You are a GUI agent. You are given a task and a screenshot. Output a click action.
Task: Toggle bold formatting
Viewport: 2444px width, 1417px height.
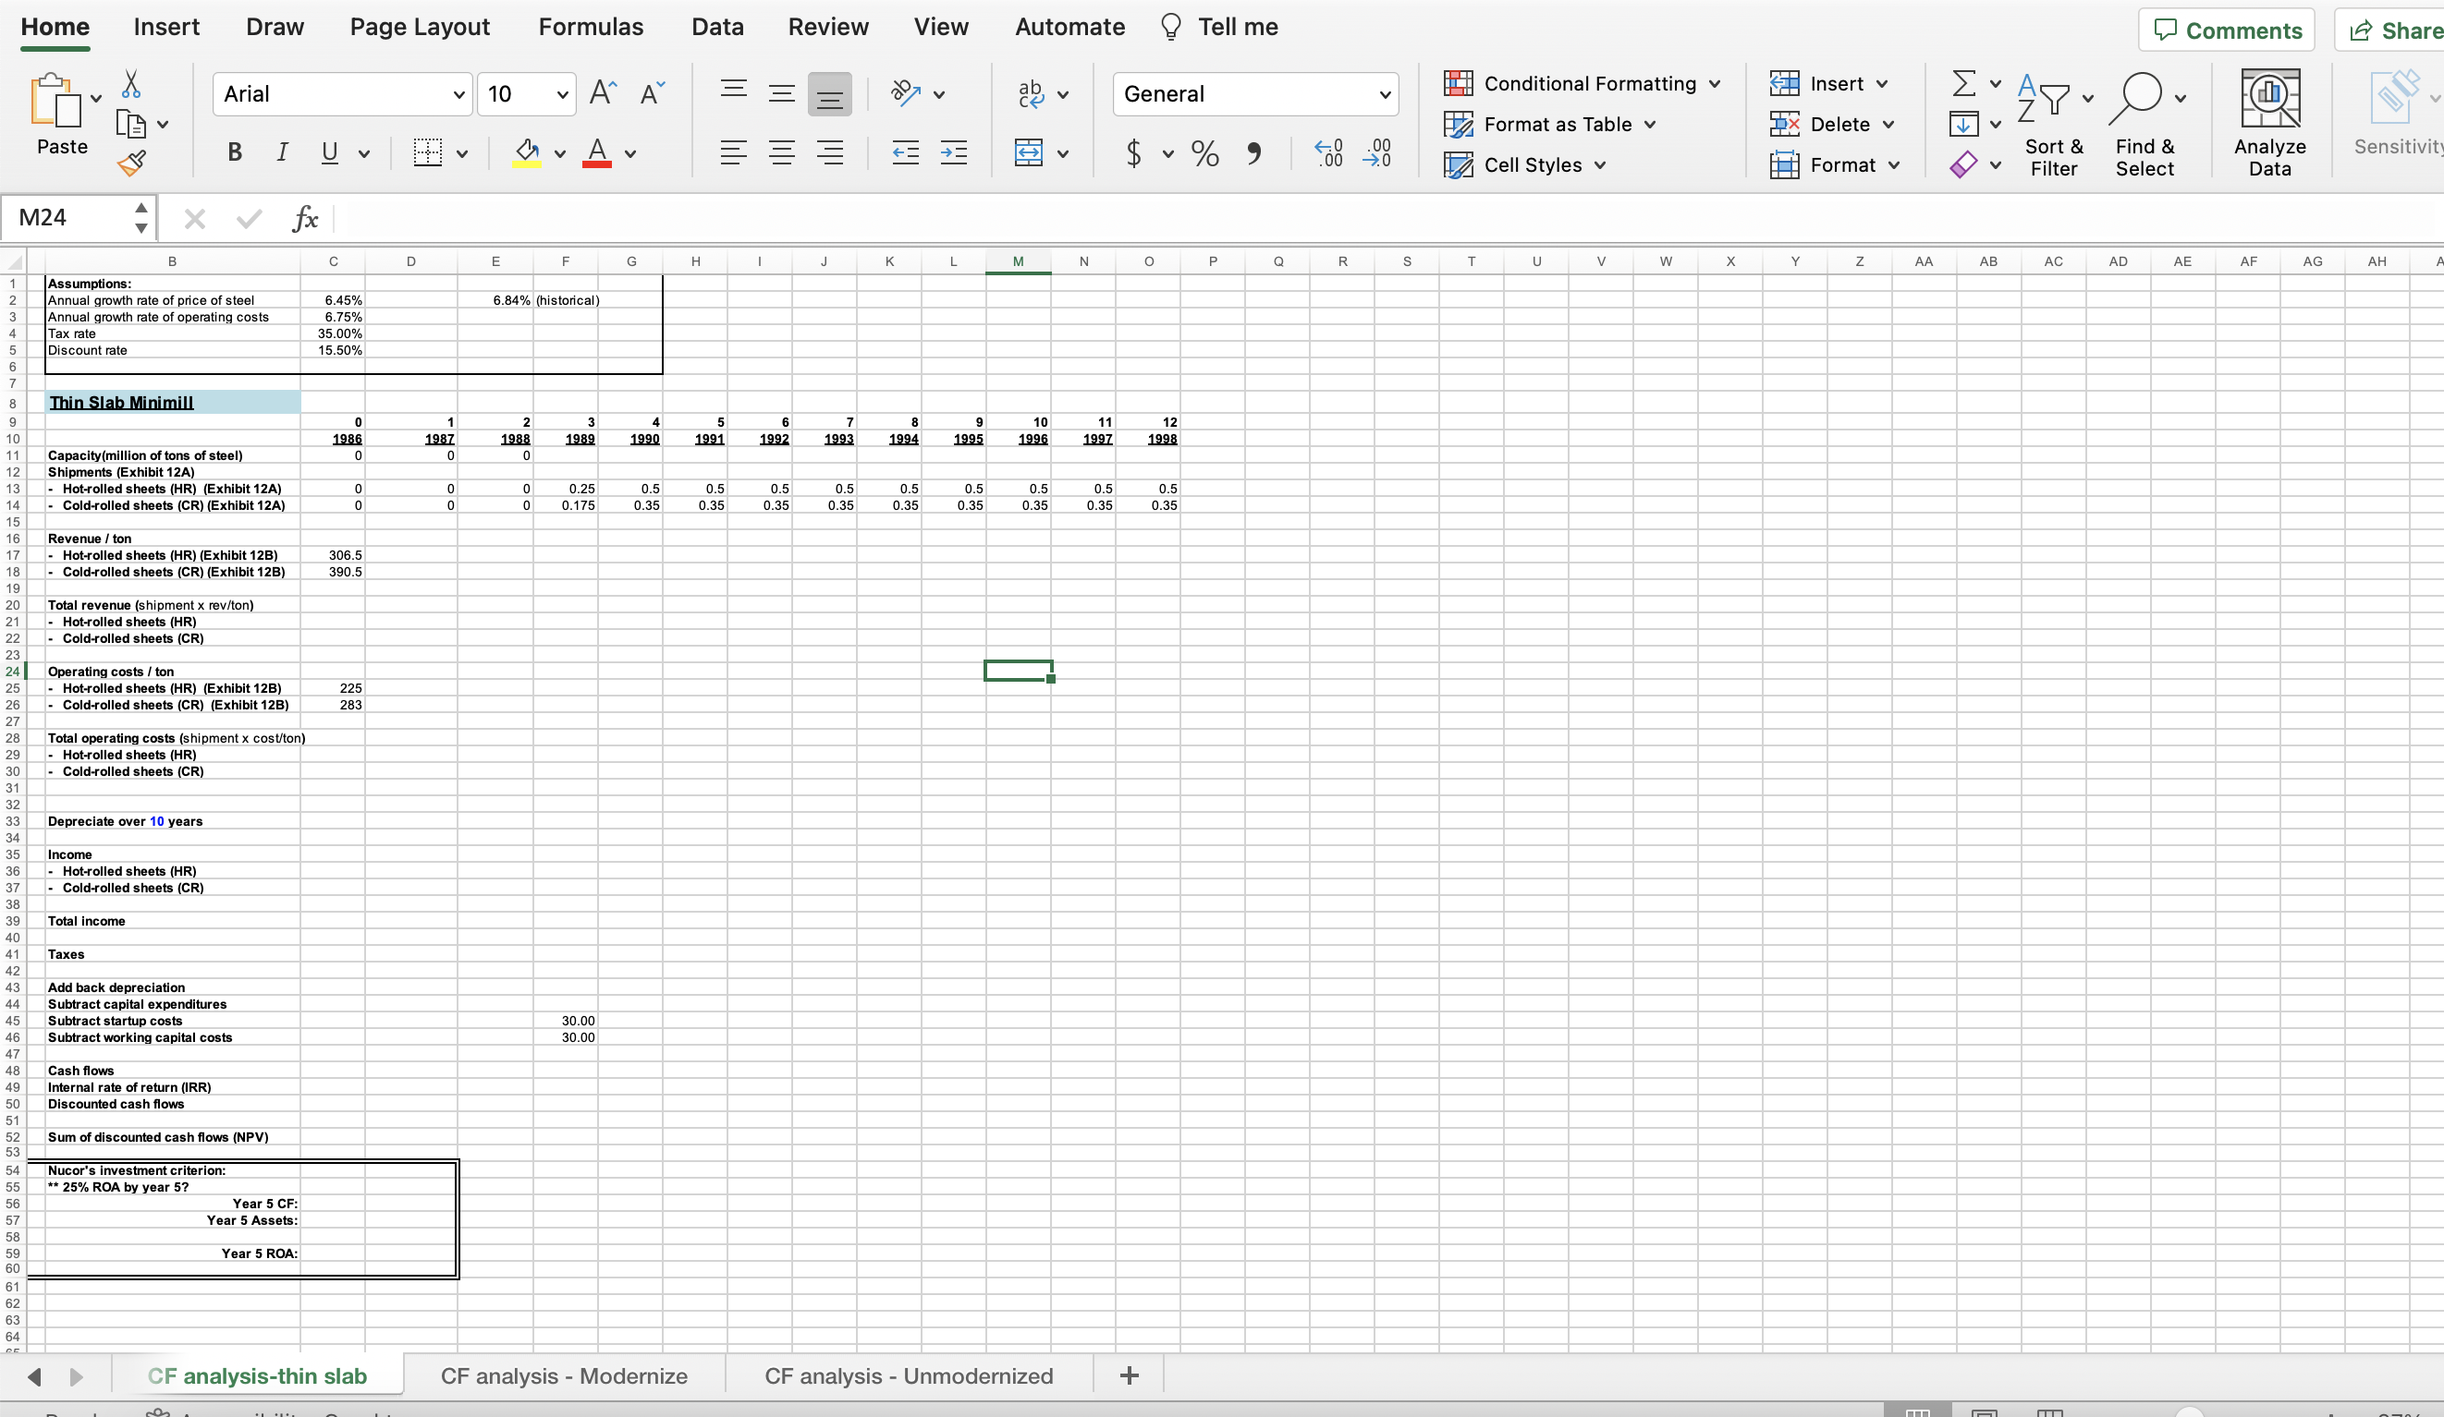[x=233, y=152]
